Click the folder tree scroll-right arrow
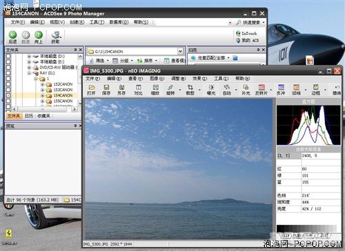This screenshot has width=345, height=251. [75, 110]
